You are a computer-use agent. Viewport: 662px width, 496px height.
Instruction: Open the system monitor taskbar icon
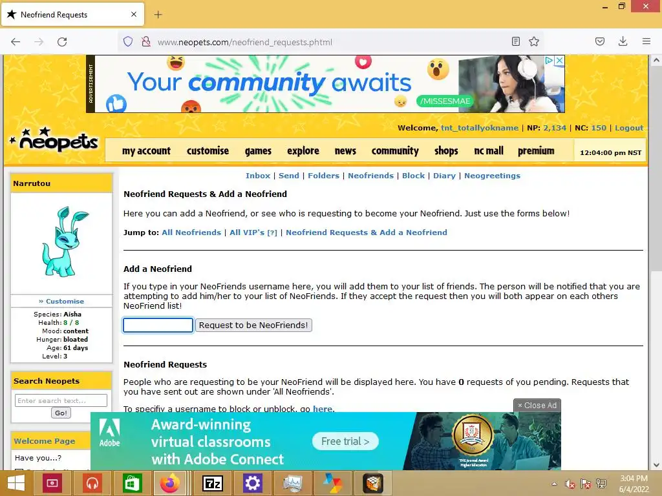[293, 483]
